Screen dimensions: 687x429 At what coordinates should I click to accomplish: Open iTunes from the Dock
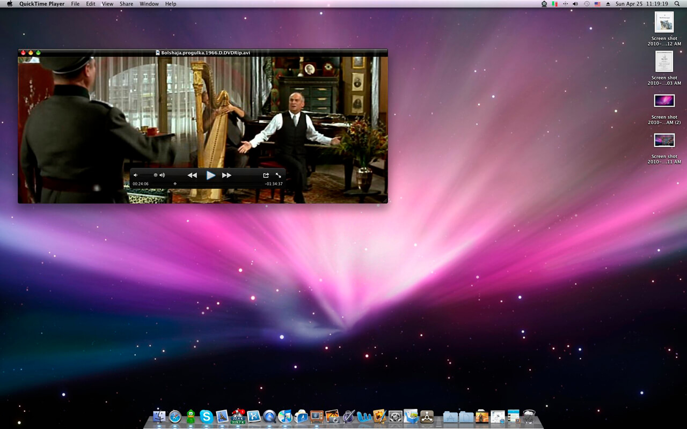point(285,416)
